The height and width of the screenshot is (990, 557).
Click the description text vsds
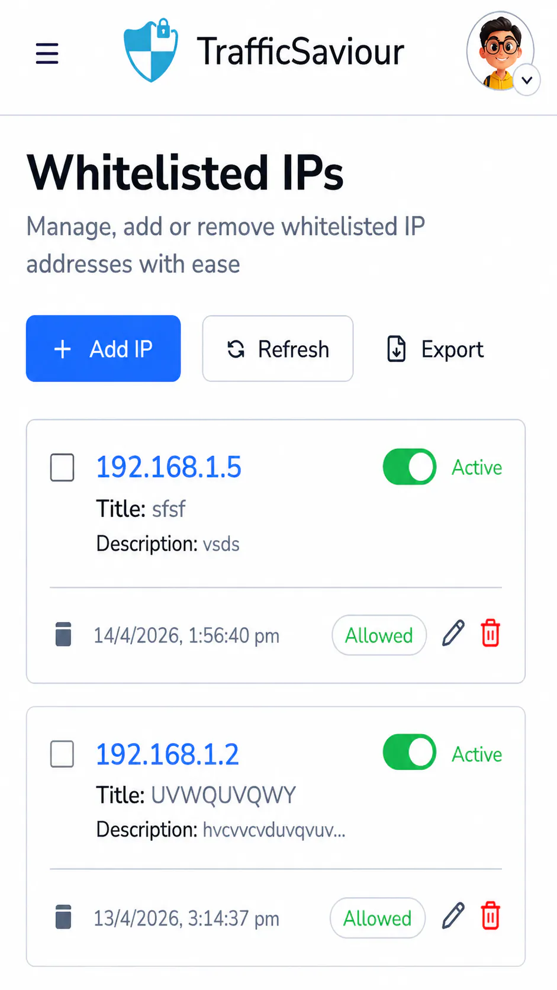221,544
